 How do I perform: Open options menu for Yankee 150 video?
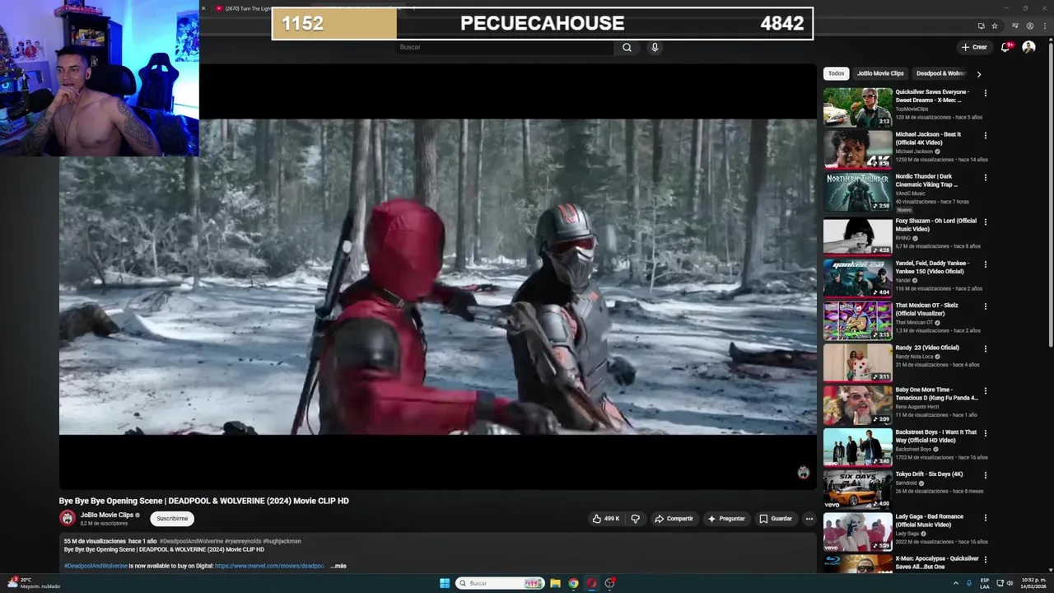985,264
